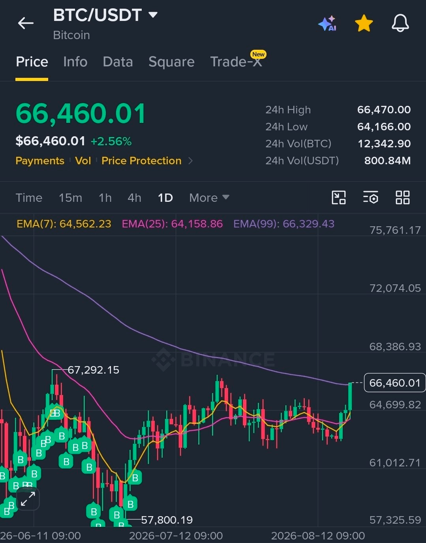Tap the current price tag 66,460.01 on axis
Image resolution: width=426 pixels, height=543 pixels.
(394, 383)
